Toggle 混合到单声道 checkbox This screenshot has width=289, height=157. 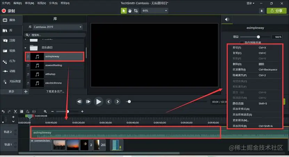tap(242, 42)
